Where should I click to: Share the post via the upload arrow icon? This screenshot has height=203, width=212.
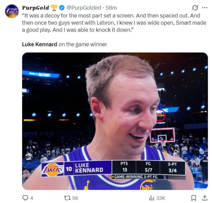pos(204,198)
